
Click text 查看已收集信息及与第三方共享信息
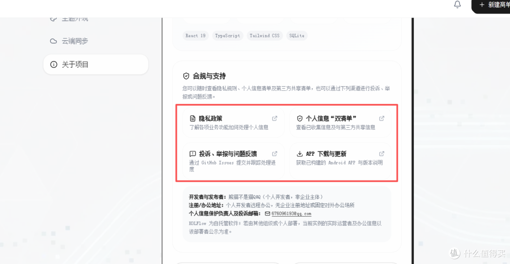[x=336, y=127]
